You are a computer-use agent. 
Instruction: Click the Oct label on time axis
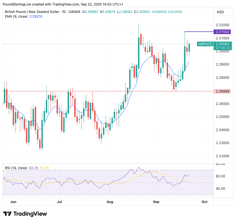204,202
